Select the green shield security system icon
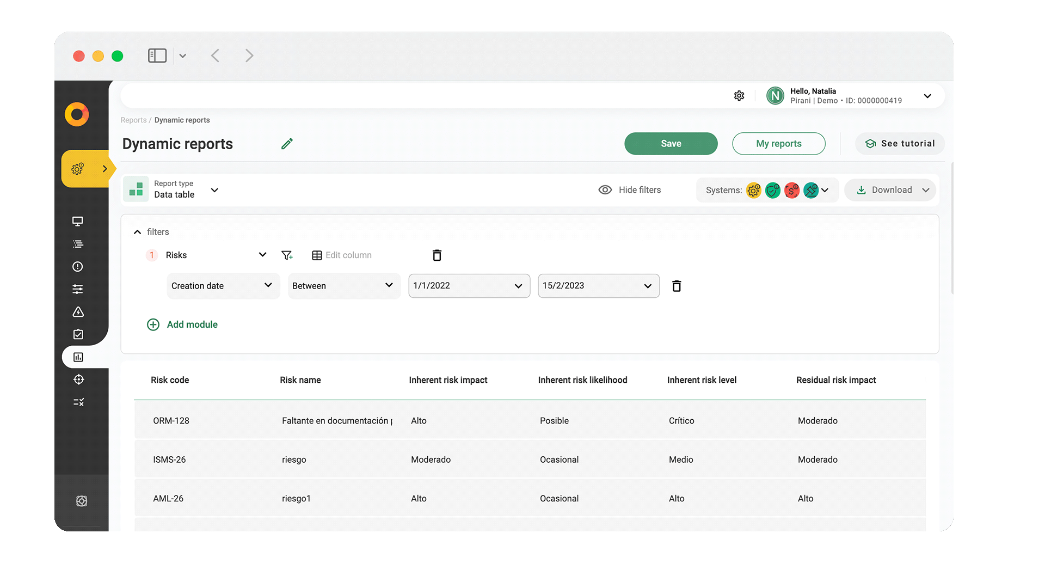This screenshot has width=1045, height=588. click(x=773, y=191)
